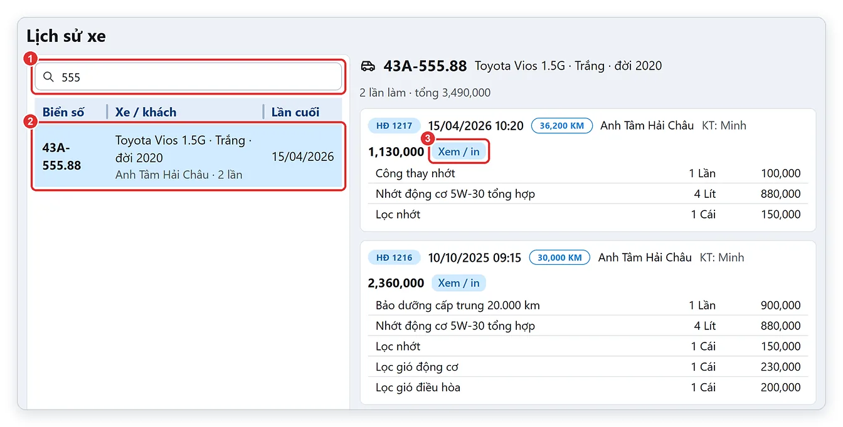Click the 2 lần làm summary line
The height and width of the screenshot is (427, 843).
[x=425, y=93]
